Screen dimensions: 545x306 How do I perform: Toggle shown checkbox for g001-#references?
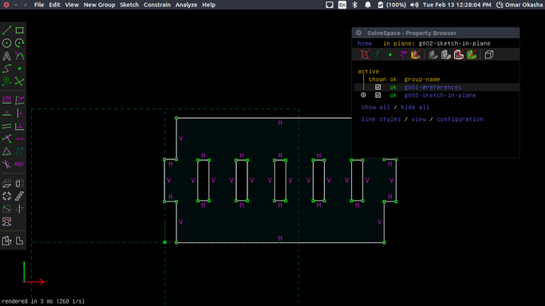pos(377,87)
